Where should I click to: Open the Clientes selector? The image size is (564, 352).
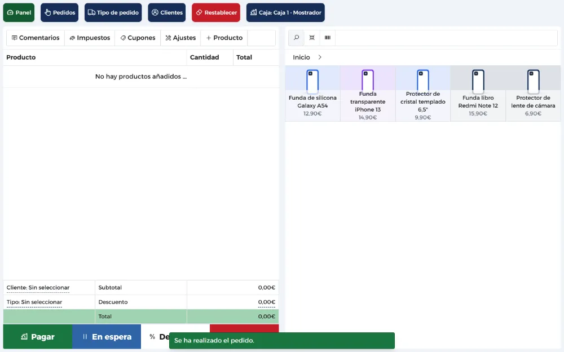pyautogui.click(x=166, y=12)
